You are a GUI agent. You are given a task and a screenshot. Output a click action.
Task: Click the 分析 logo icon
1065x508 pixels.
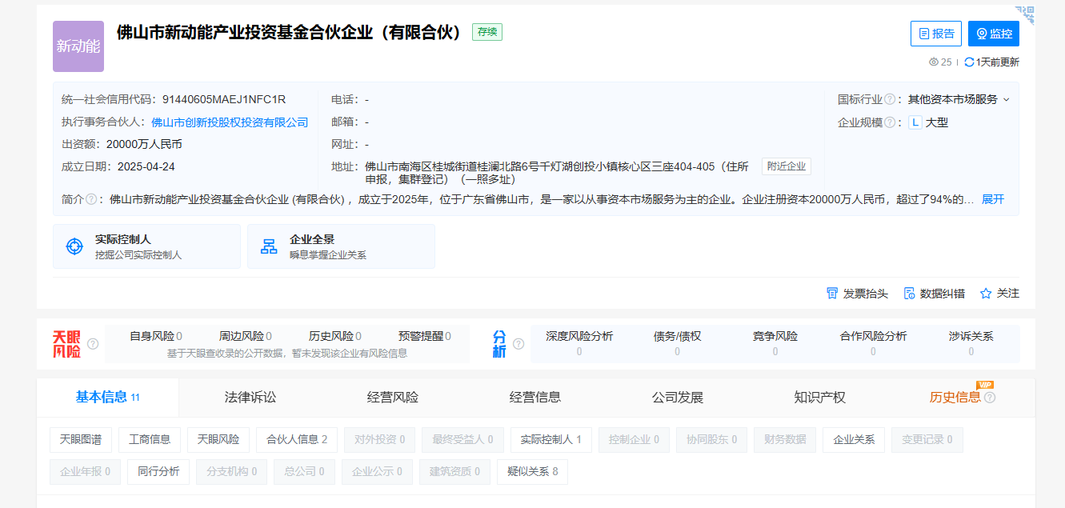point(499,344)
